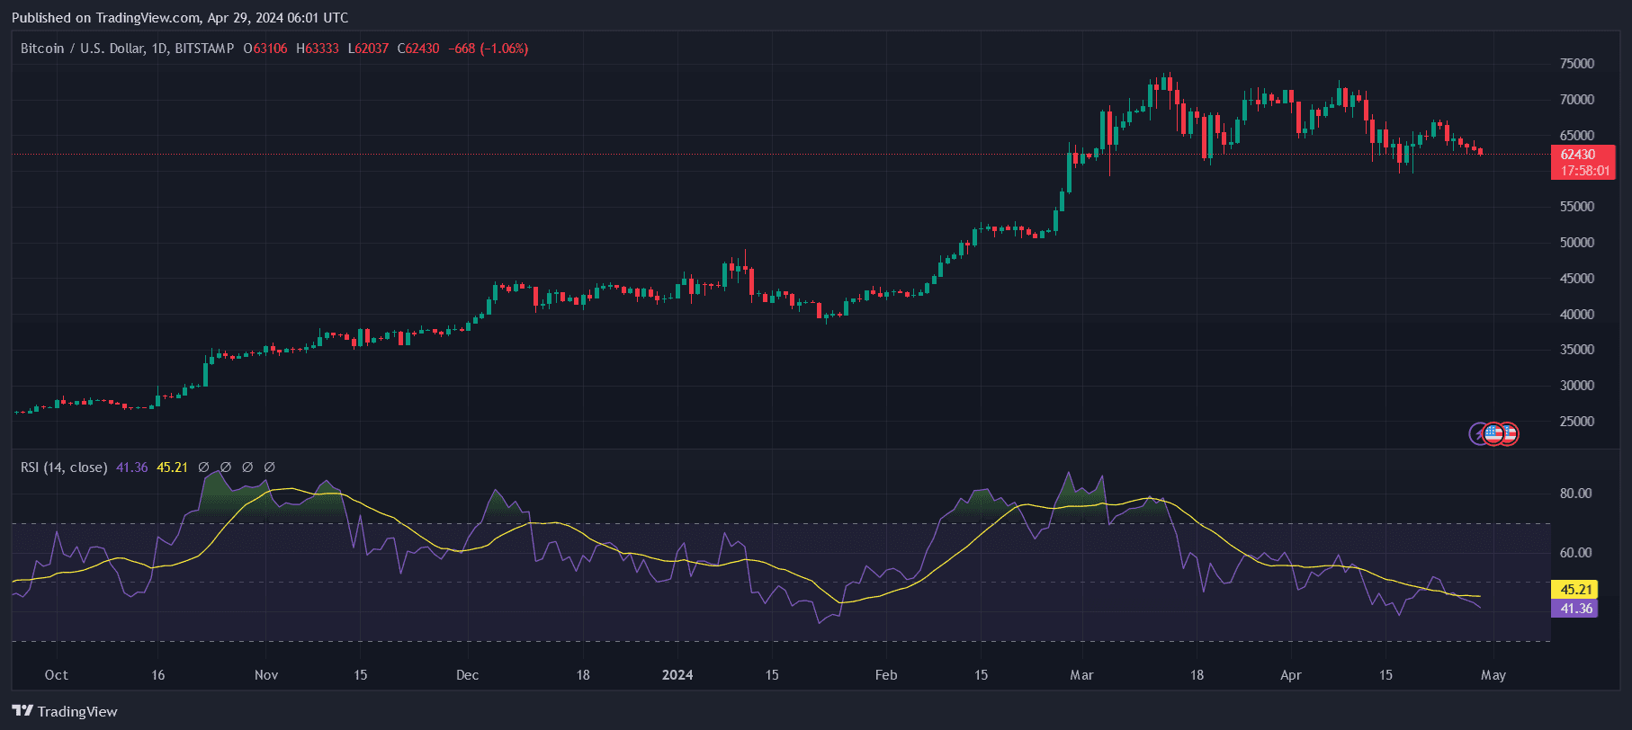Click the 25000 price axis label

pyautogui.click(x=1577, y=422)
